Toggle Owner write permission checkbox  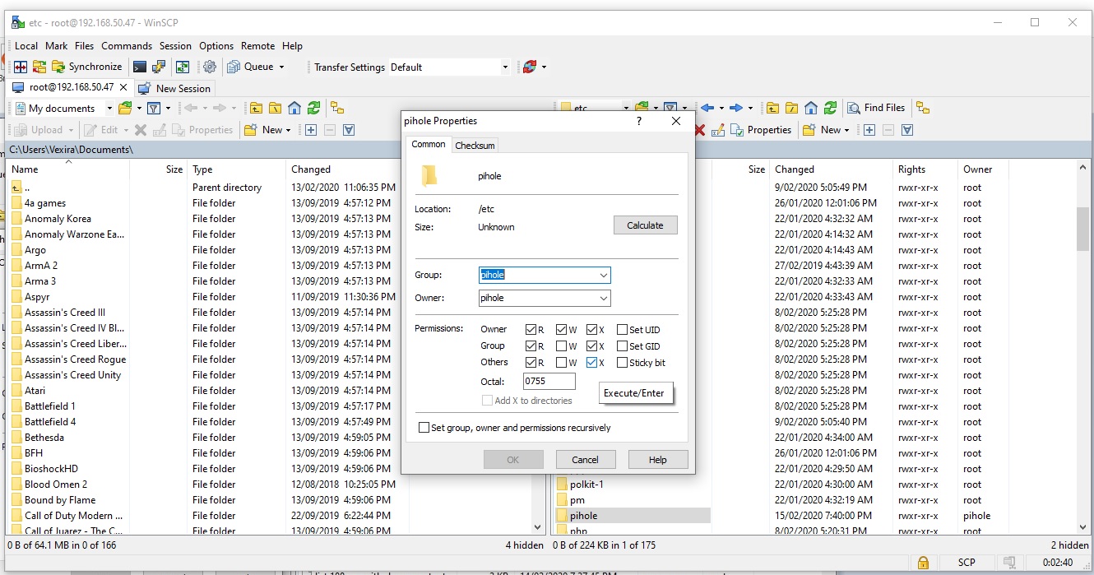pos(562,330)
